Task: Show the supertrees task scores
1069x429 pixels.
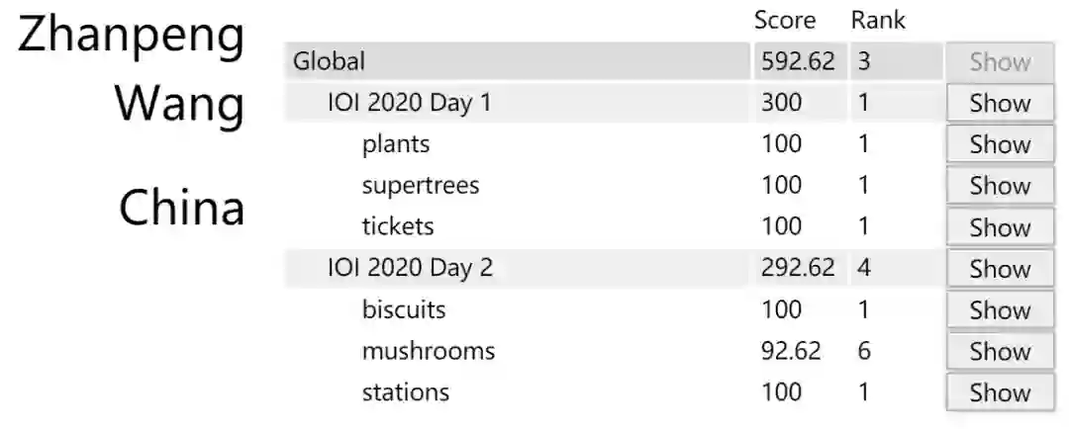Action: click(x=1000, y=186)
